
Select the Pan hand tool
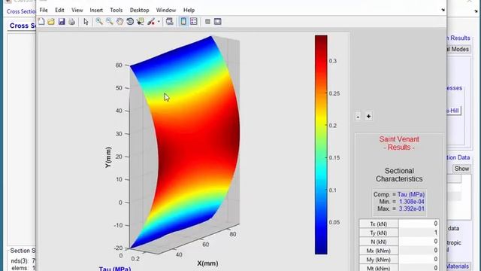click(x=119, y=22)
